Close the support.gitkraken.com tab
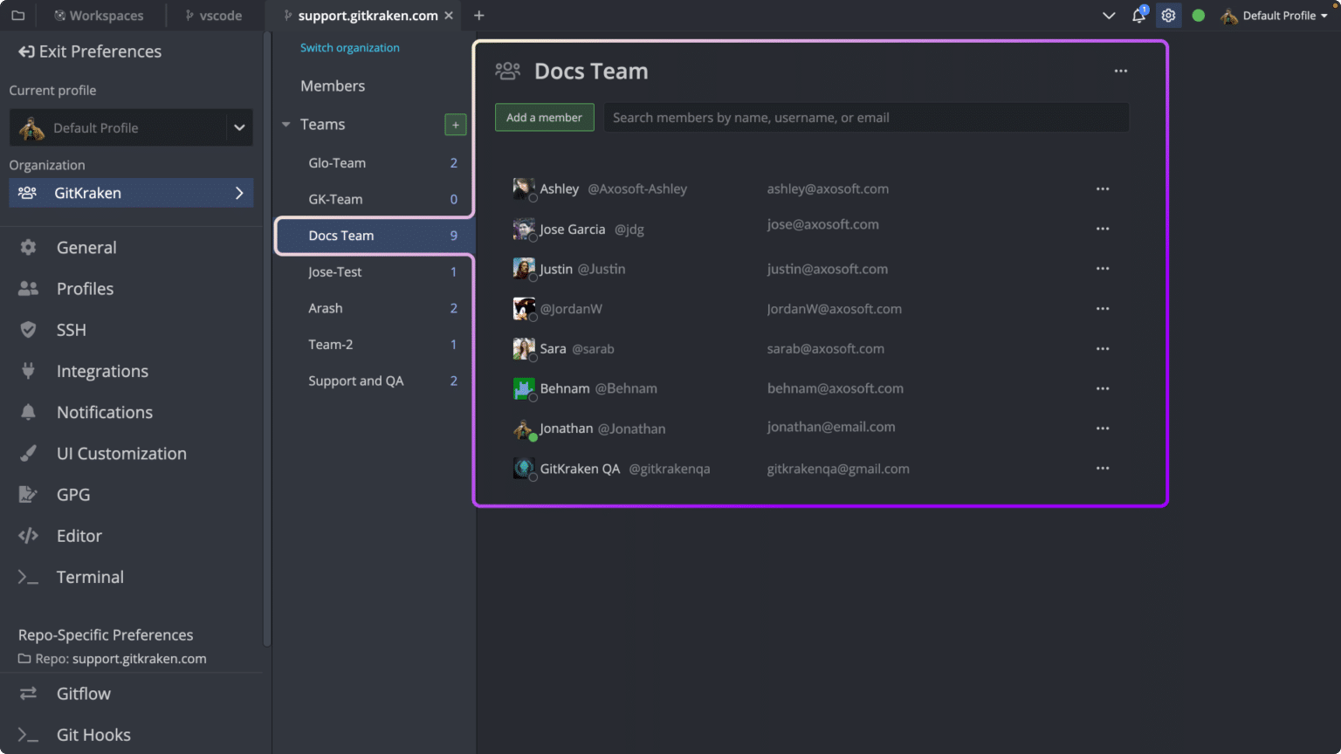Viewport: 1341px width, 754px height. (x=449, y=16)
